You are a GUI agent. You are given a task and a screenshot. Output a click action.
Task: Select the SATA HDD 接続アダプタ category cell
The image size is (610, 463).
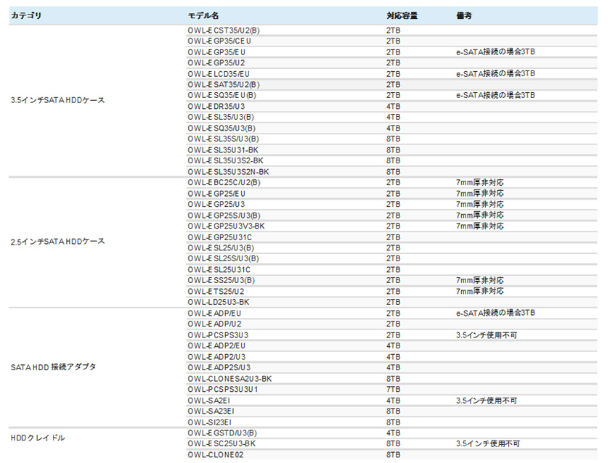coord(53,367)
